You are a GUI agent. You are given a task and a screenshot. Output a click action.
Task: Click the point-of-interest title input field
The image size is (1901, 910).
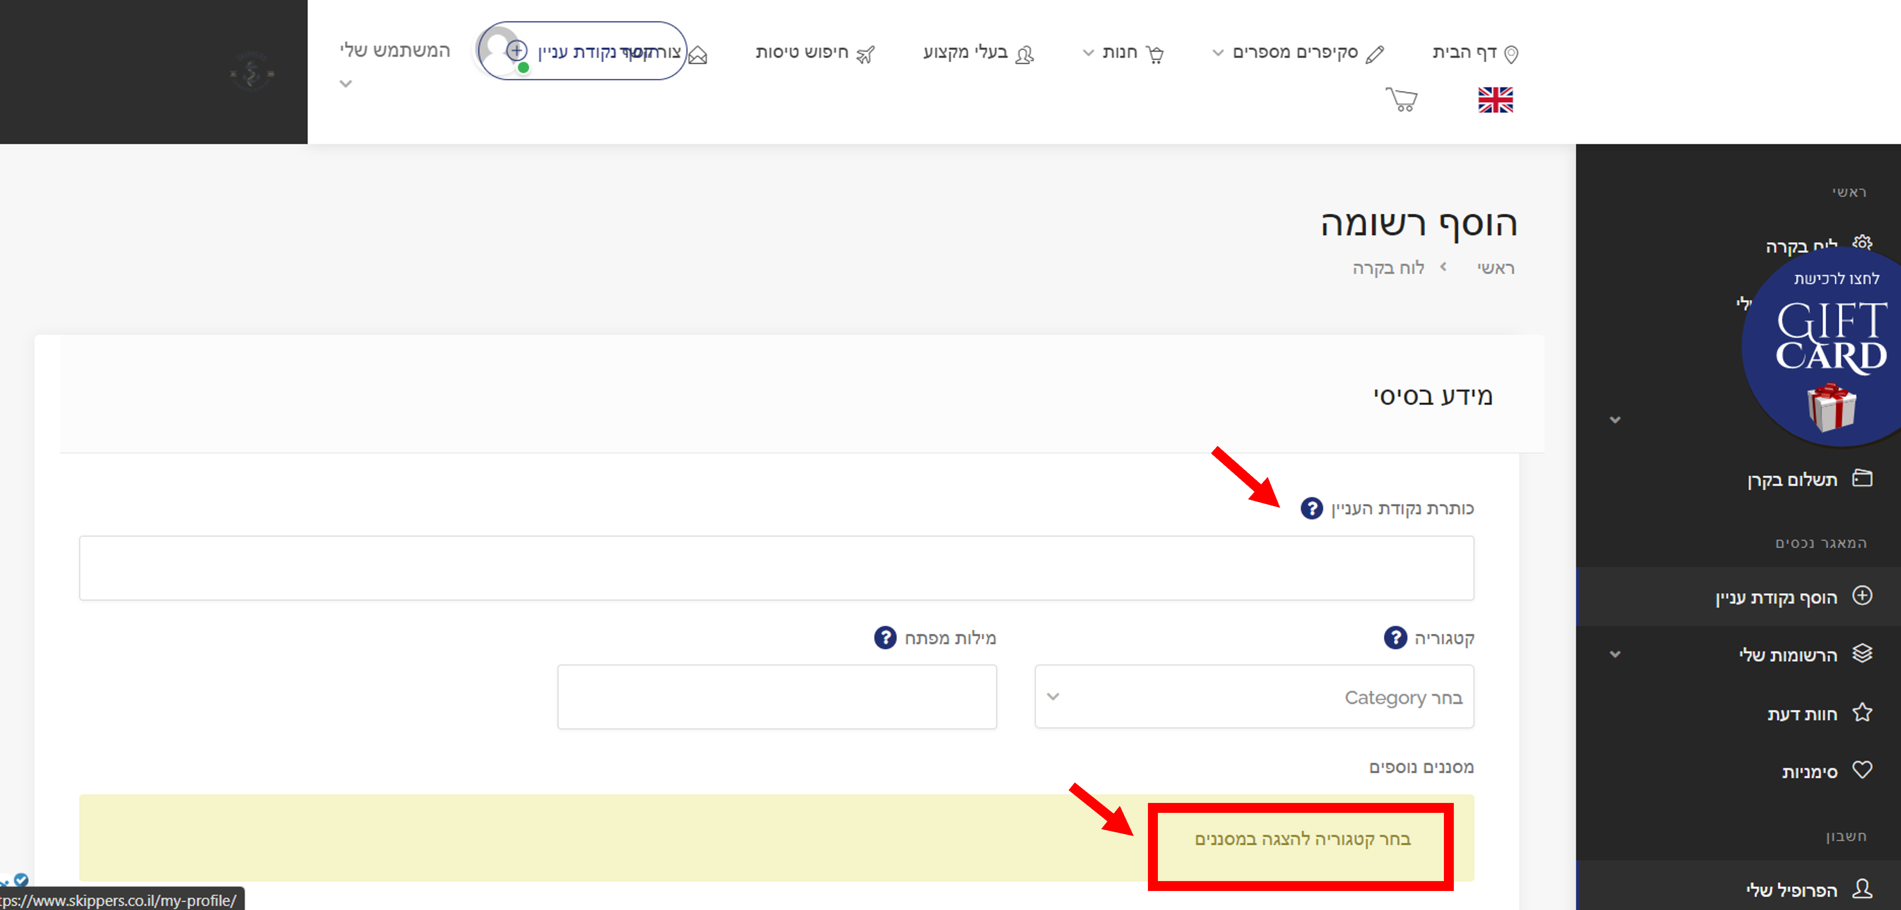[x=776, y=568]
